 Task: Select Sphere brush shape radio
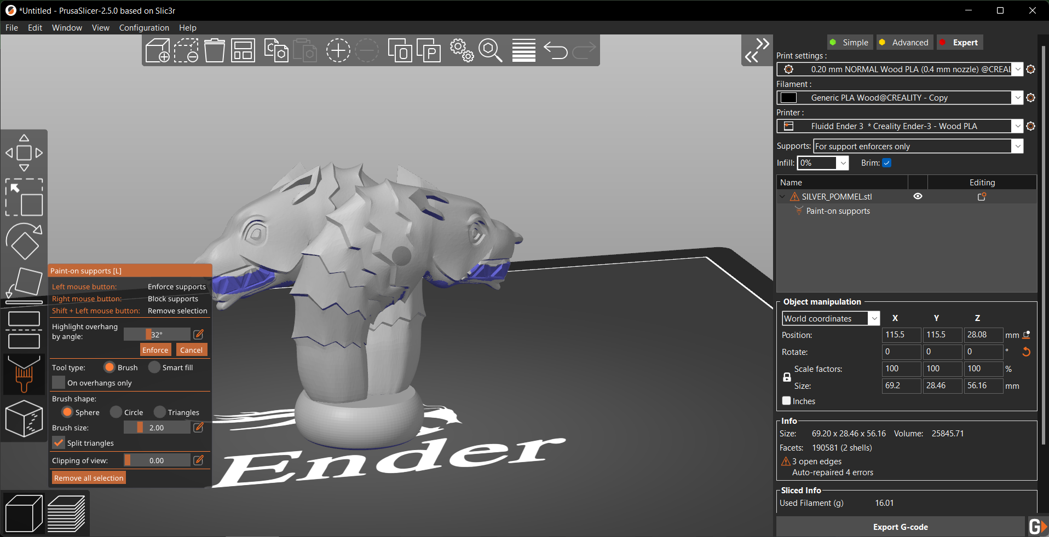click(67, 412)
